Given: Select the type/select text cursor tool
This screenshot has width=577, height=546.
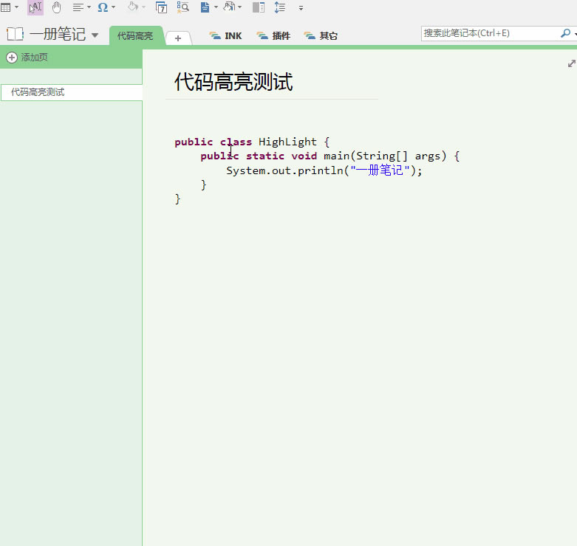Looking at the screenshot, I should (35, 7).
